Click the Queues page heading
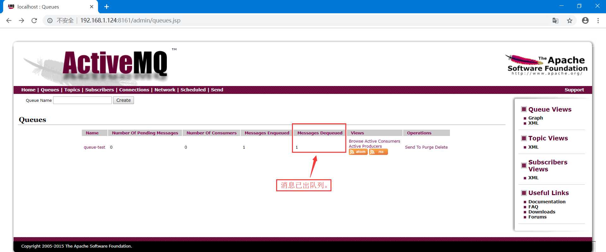This screenshot has height=252, width=606. (33, 120)
